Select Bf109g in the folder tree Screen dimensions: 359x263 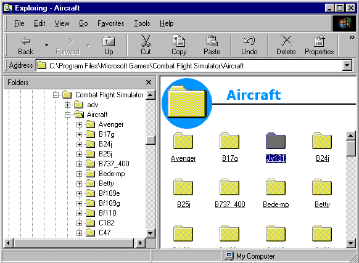coord(109,203)
